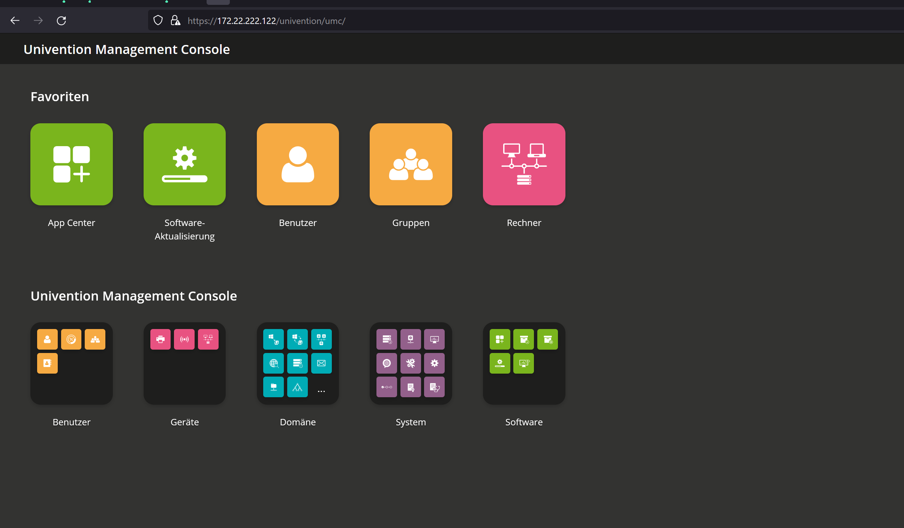Click the 'Rechner' label text
904x528 pixels.
[x=524, y=223]
